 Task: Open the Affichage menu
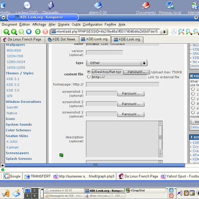pyautogui.click(x=39, y=24)
